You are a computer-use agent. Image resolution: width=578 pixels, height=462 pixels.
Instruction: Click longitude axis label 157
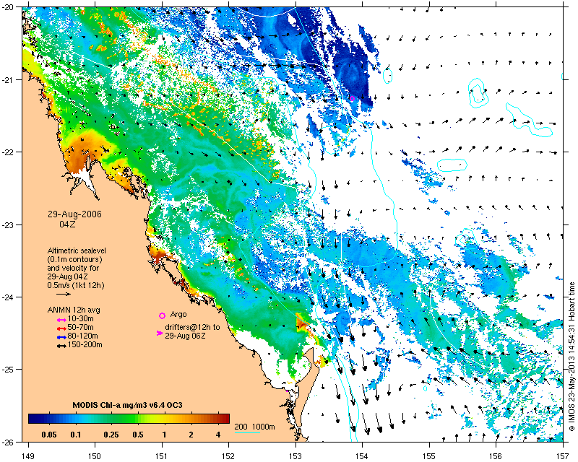click(564, 456)
